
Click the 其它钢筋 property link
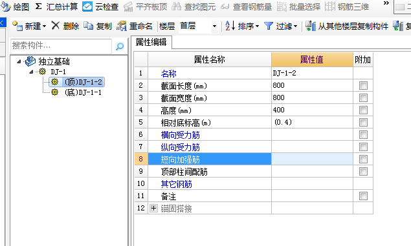tap(177, 184)
